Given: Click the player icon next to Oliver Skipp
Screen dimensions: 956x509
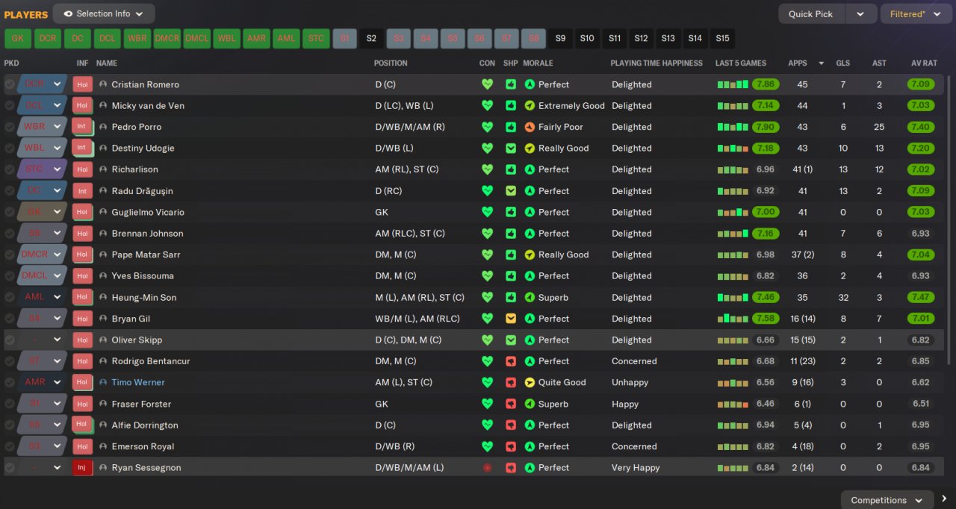Looking at the screenshot, I should click(103, 340).
